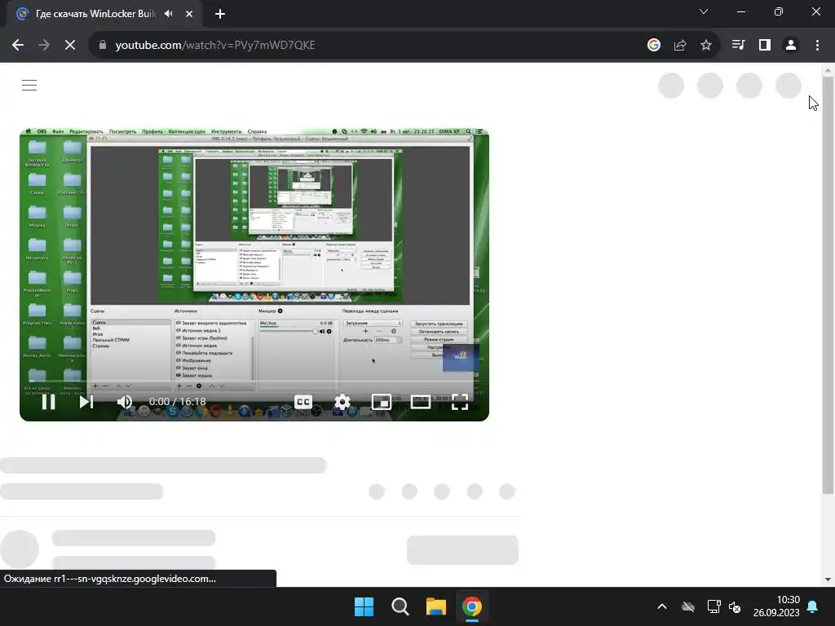Image resolution: width=835 pixels, height=626 pixels.
Task: Open the YouTube hamburger guide menu
Action: (x=29, y=85)
